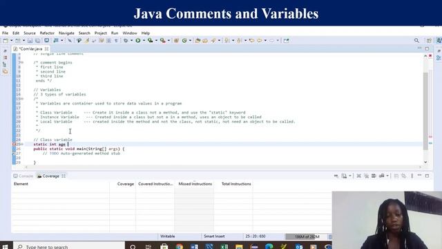Click the External Tools run icon
442x249 pixels.
pyautogui.click(x=163, y=41)
